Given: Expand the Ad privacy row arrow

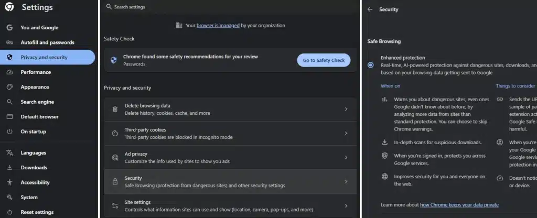Looking at the screenshot, I should pyautogui.click(x=346, y=157).
